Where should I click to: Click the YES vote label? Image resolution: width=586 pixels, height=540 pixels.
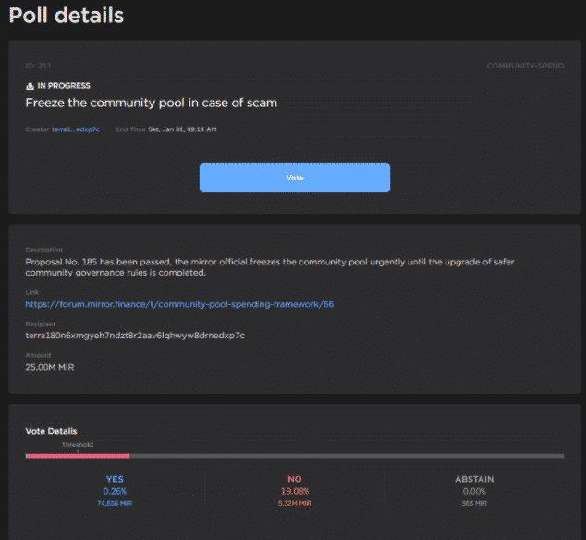(115, 479)
